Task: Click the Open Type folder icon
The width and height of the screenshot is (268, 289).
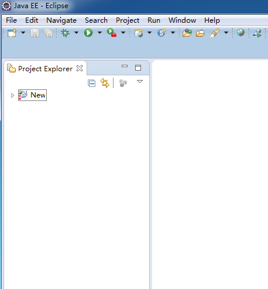Action: [187, 33]
